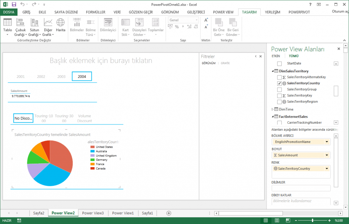Viewport: 349px width, 224px height.
Task: Apply percent number format
Action: (x=177, y=27)
